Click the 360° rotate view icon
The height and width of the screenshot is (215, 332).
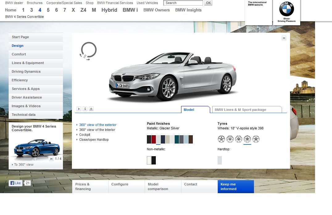tap(88, 51)
